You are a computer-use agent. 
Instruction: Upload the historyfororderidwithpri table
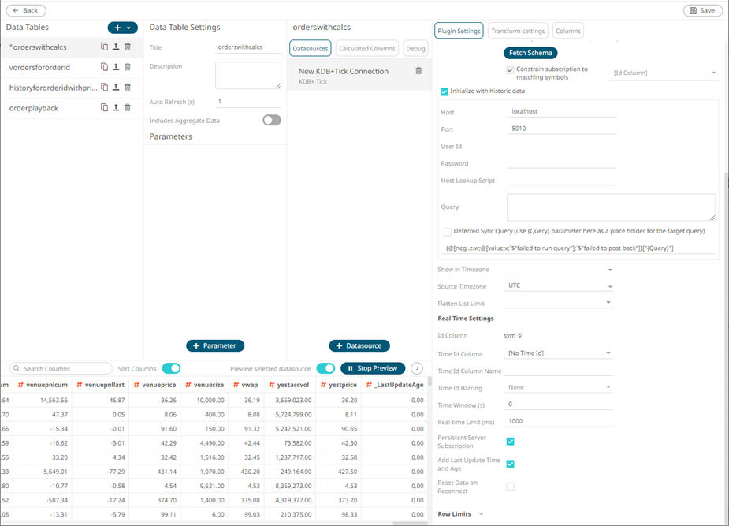(116, 87)
